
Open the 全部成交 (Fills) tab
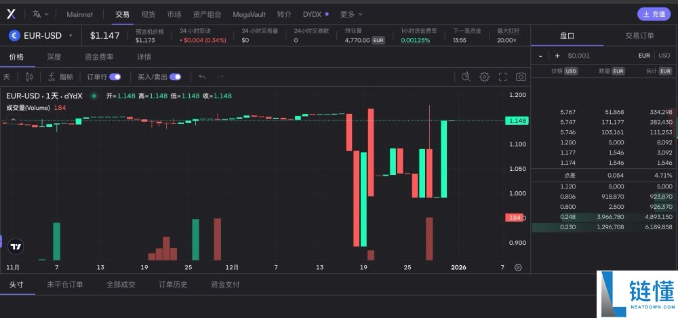(x=121, y=284)
